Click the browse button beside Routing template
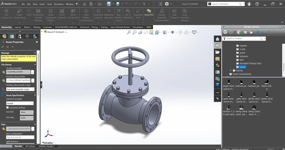 (33, 72)
